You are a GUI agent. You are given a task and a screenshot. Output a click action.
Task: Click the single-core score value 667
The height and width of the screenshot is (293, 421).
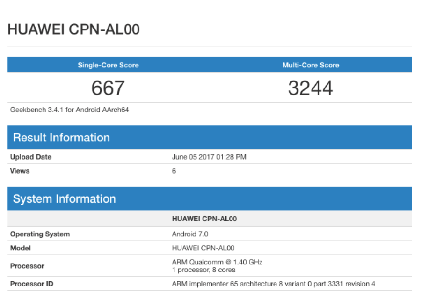[x=108, y=88]
